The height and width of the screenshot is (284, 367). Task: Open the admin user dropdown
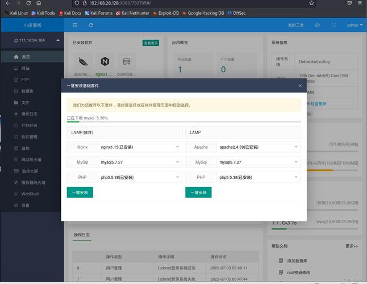click(x=355, y=25)
